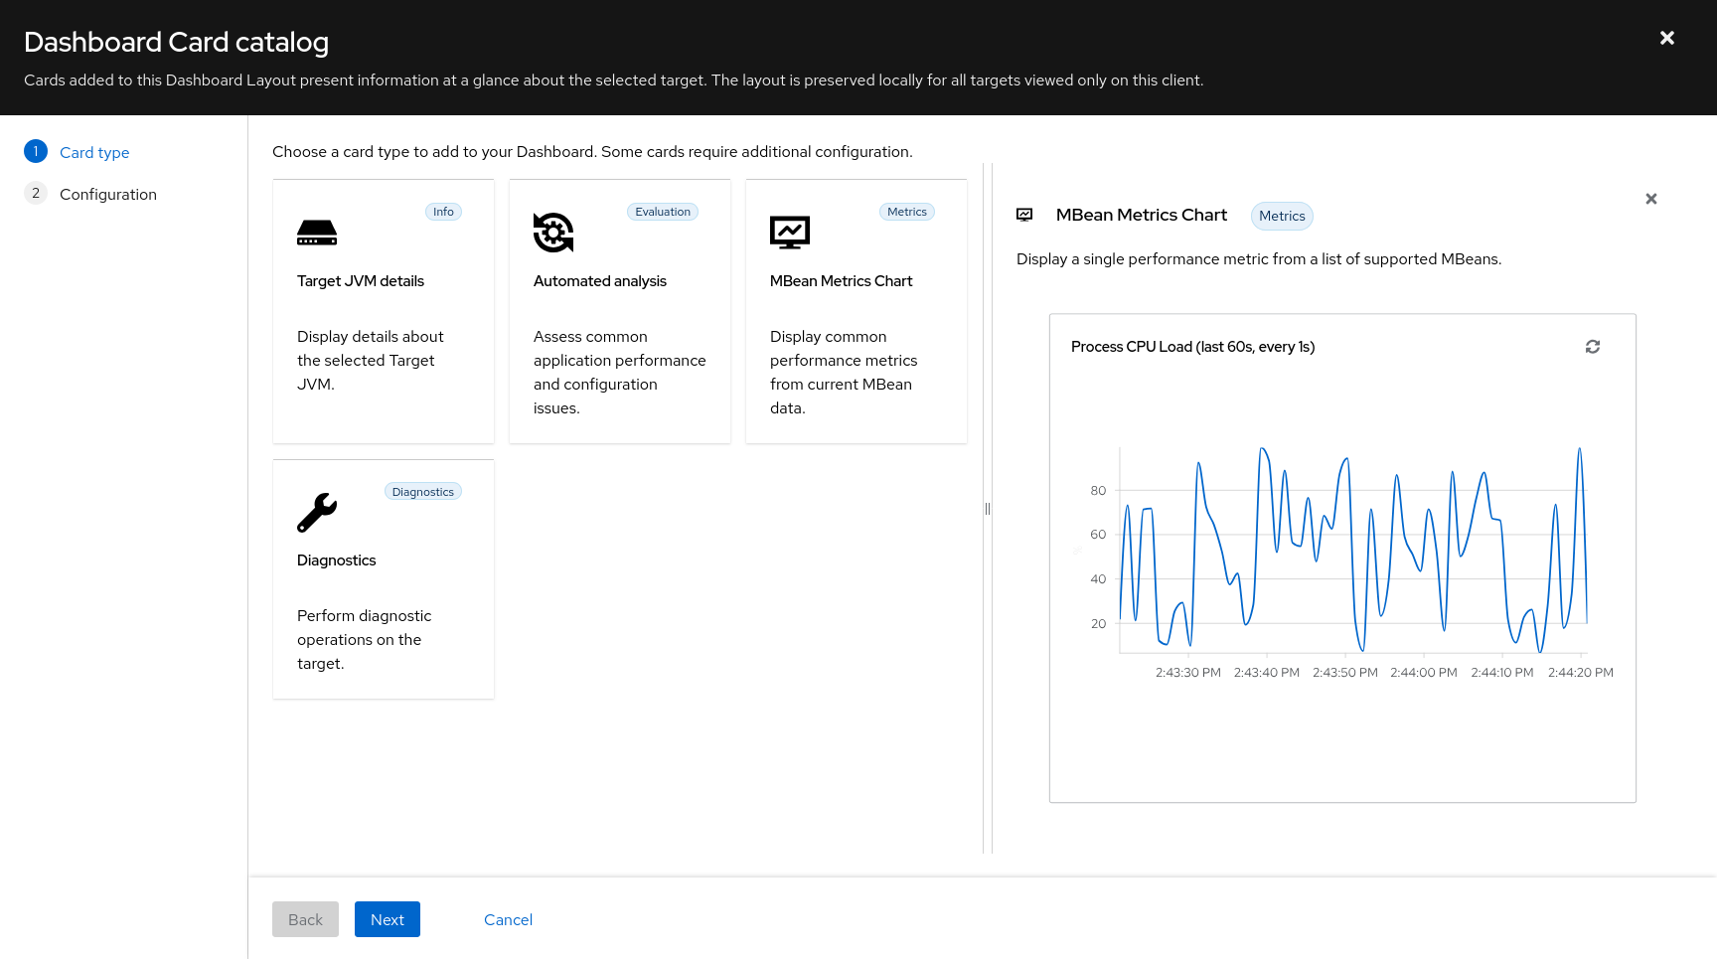Choose the Diagnostics card title
This screenshot has height=959, width=1717.
coord(337,560)
